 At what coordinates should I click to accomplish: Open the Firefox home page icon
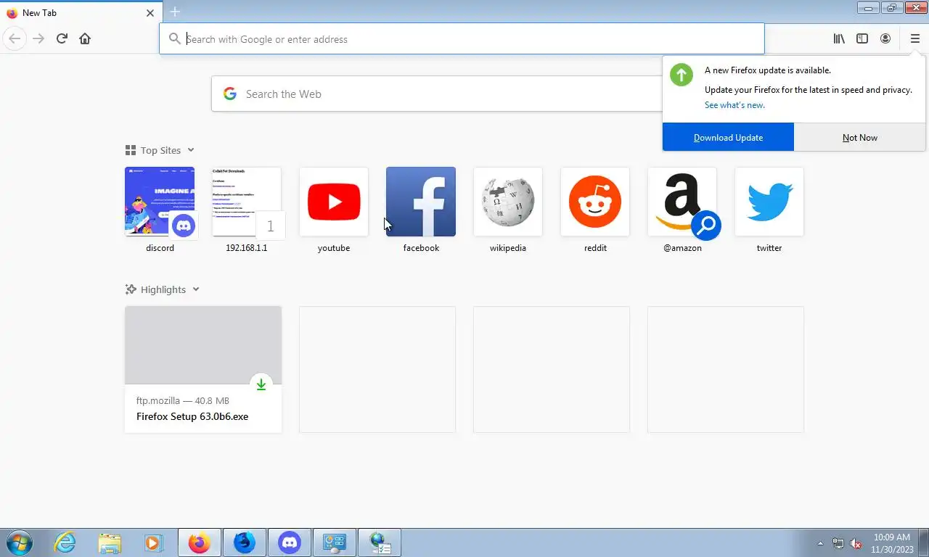tap(85, 38)
